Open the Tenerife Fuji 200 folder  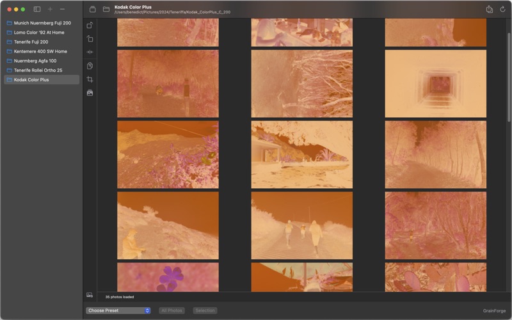[42, 42]
